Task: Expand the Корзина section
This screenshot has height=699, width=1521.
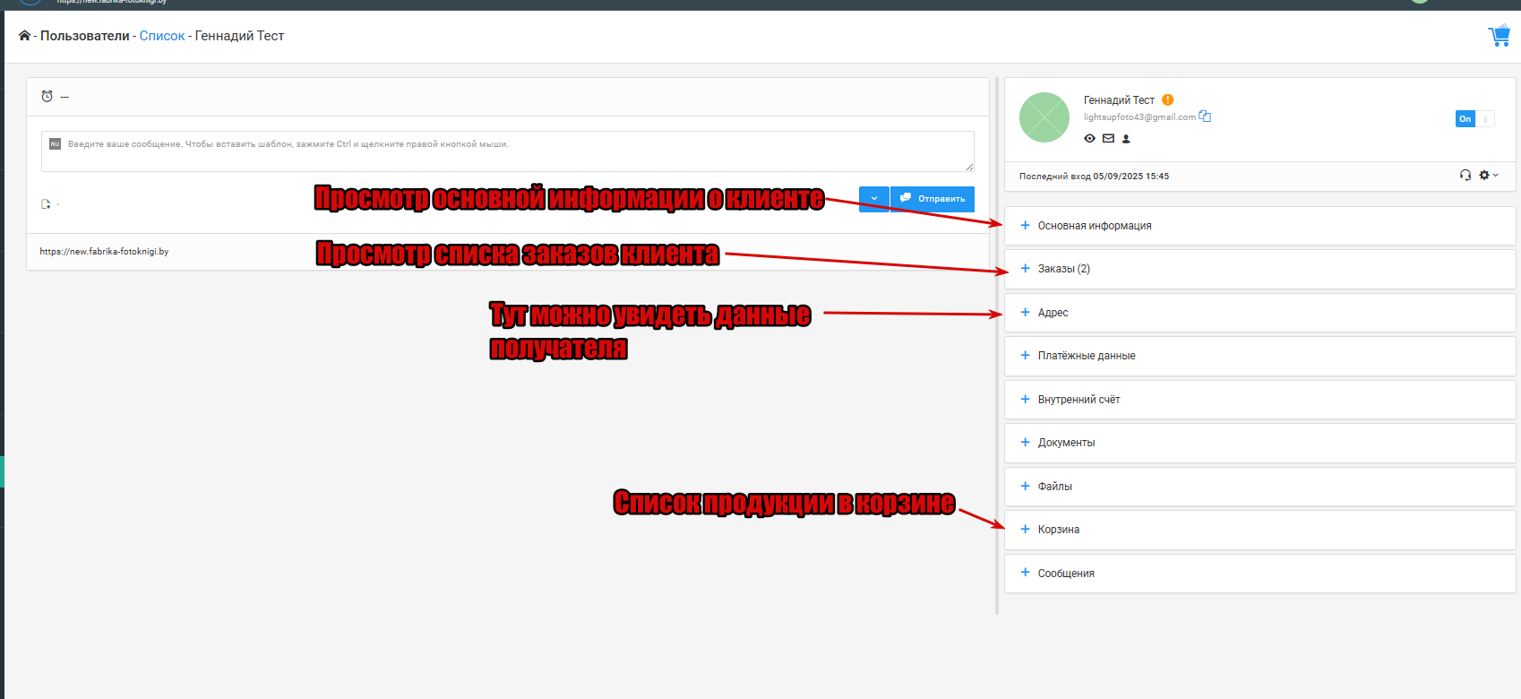Action: 1260,530
